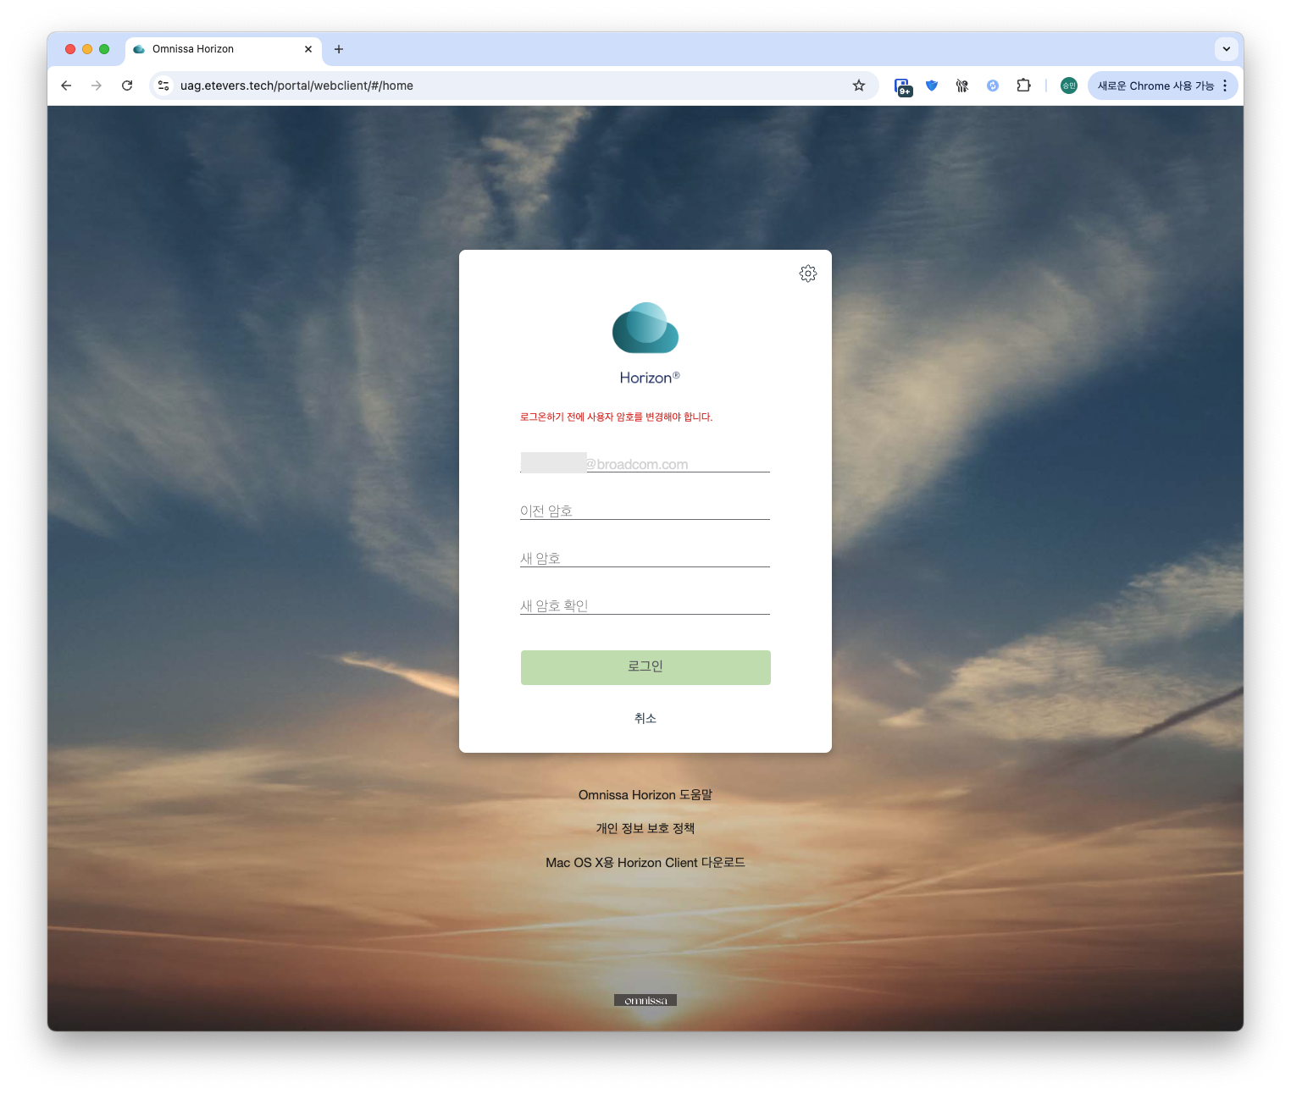Open the Chrome three-dot menu
This screenshot has height=1094, width=1291.
click(1225, 86)
